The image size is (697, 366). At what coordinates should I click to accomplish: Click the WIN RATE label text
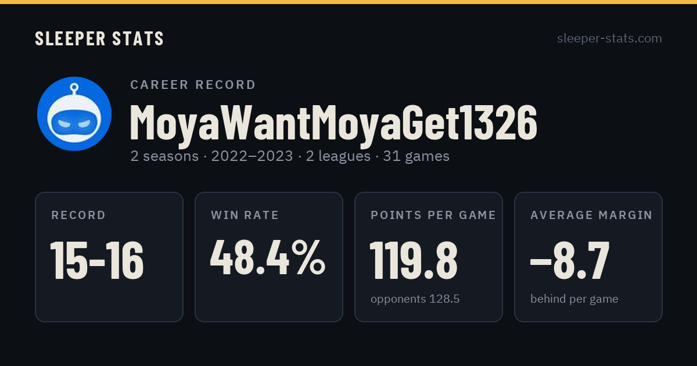point(245,216)
